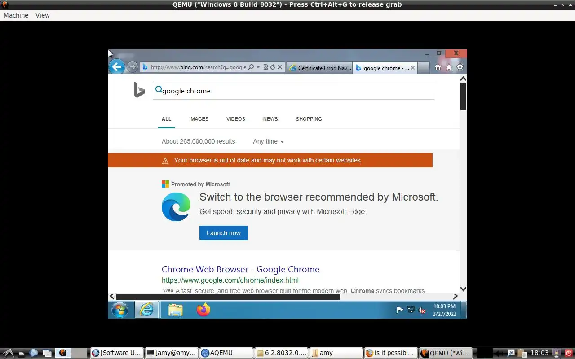Viewport: 575px width, 359px height.
Task: Open the Windows Start orb
Action: click(x=120, y=310)
